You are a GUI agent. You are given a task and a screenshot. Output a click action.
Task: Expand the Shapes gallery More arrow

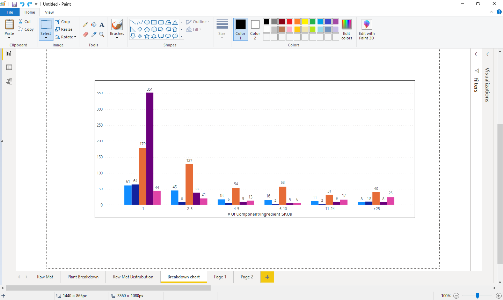[x=182, y=36]
